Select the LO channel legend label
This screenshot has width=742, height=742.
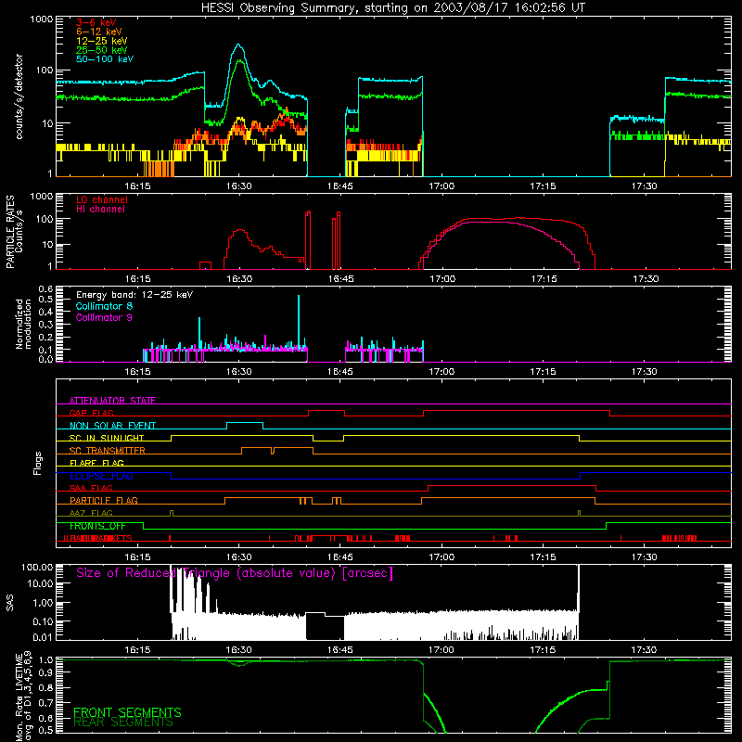click(x=102, y=199)
